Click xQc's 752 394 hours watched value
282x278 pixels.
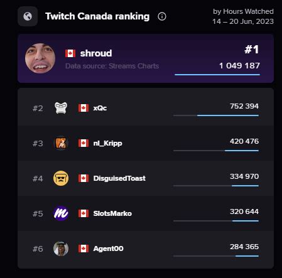(244, 106)
